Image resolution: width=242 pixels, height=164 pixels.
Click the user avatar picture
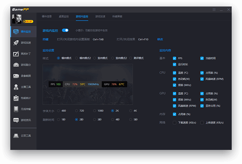click(x=17, y=19)
